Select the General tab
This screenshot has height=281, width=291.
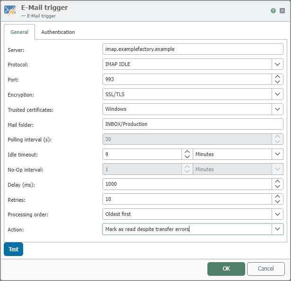click(19, 32)
